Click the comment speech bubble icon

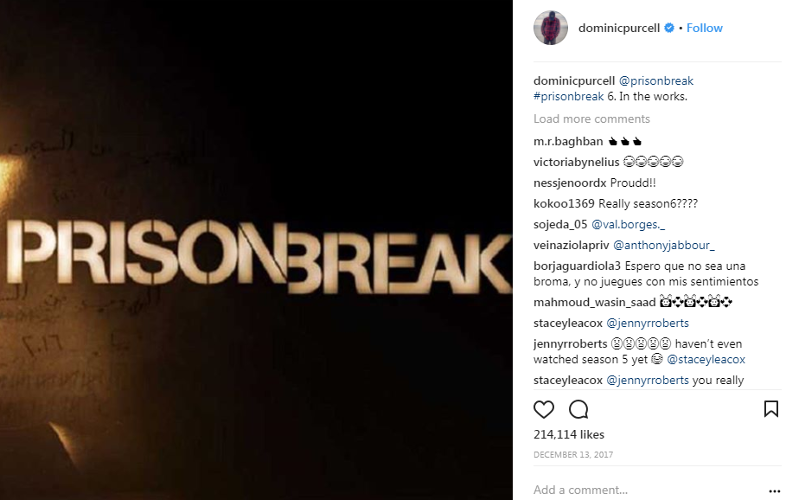pos(578,410)
